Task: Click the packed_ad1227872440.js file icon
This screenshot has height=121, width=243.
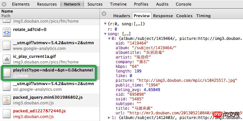Action: (7, 114)
